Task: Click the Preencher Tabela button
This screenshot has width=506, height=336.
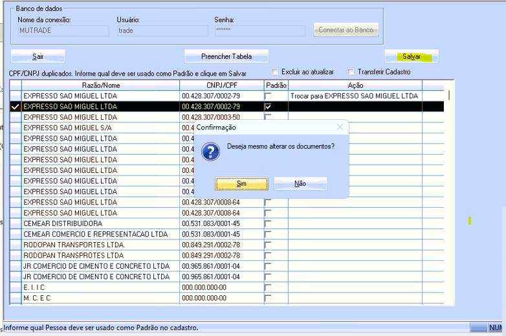Action: point(226,56)
